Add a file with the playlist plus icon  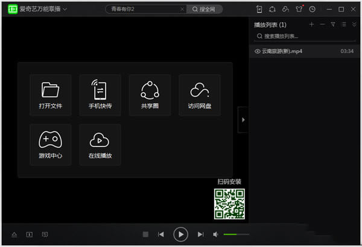tap(311, 24)
